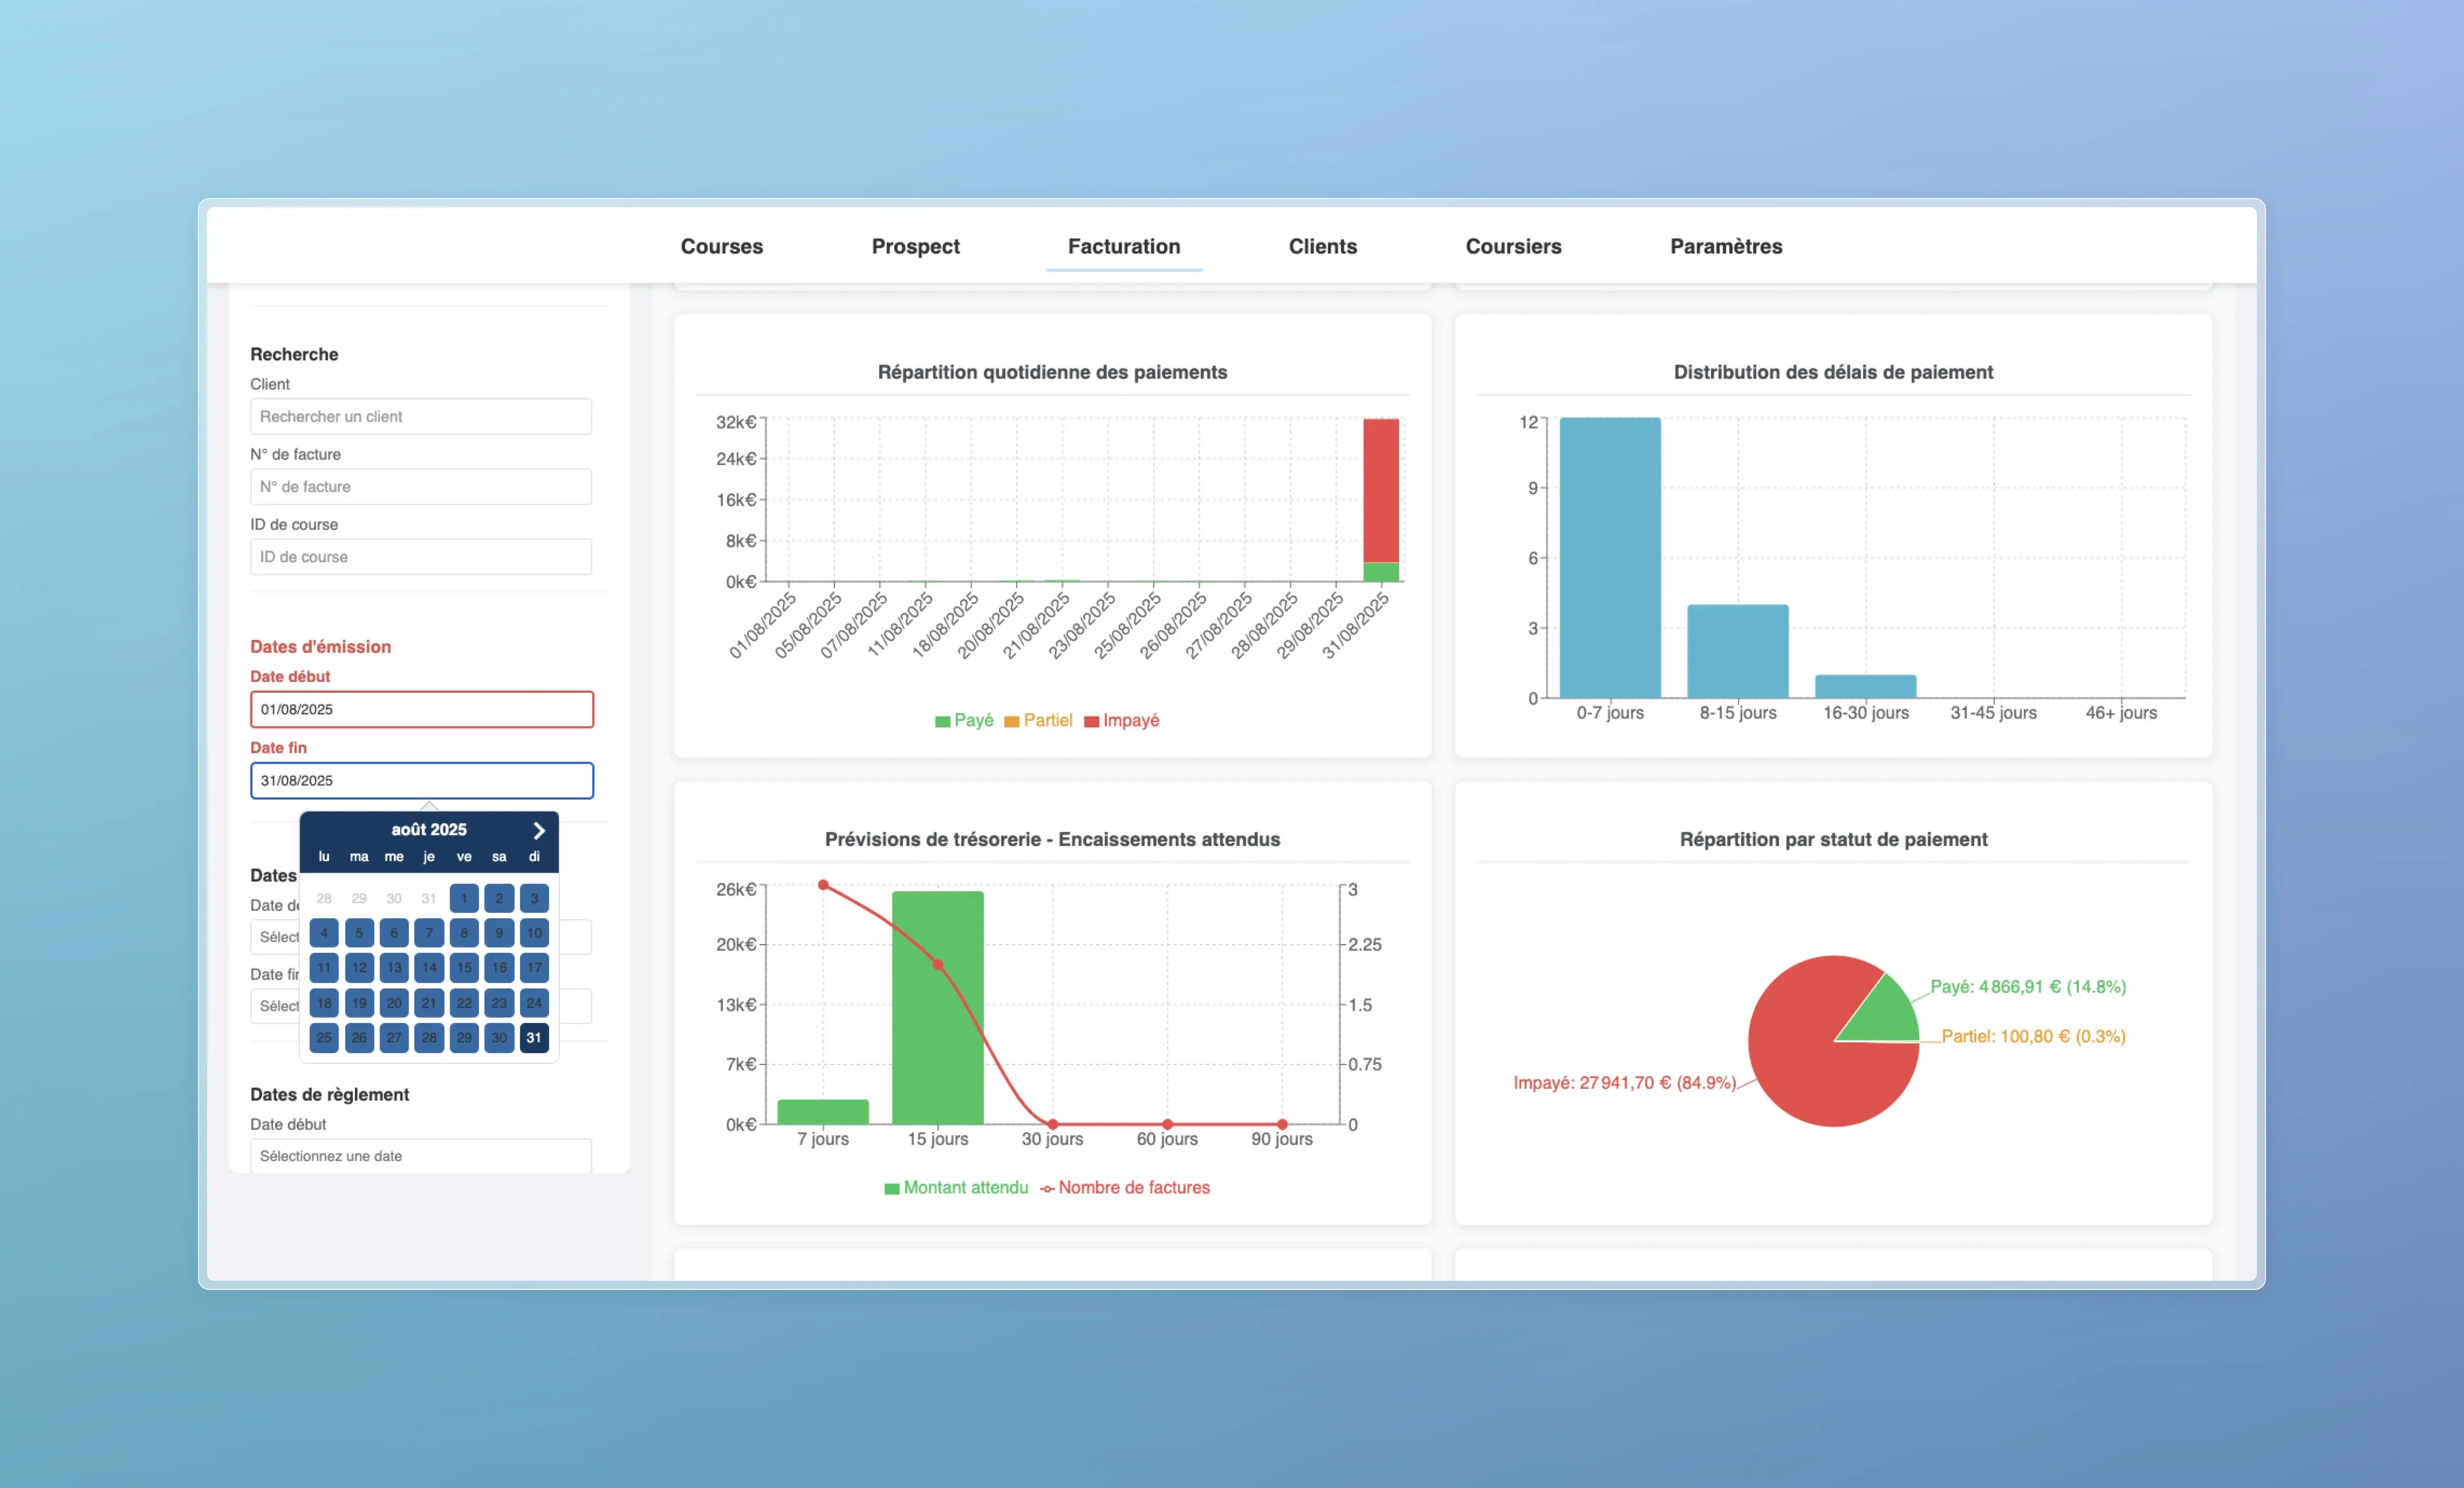Go to next month in calendar

pyautogui.click(x=539, y=830)
